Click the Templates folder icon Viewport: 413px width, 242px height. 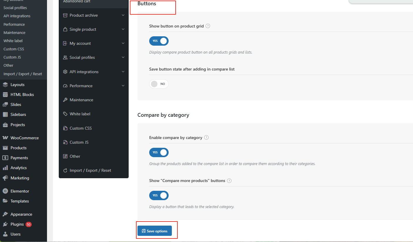pyautogui.click(x=5, y=201)
